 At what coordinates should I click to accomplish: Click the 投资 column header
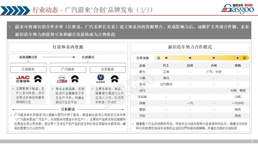[x=190, y=65]
